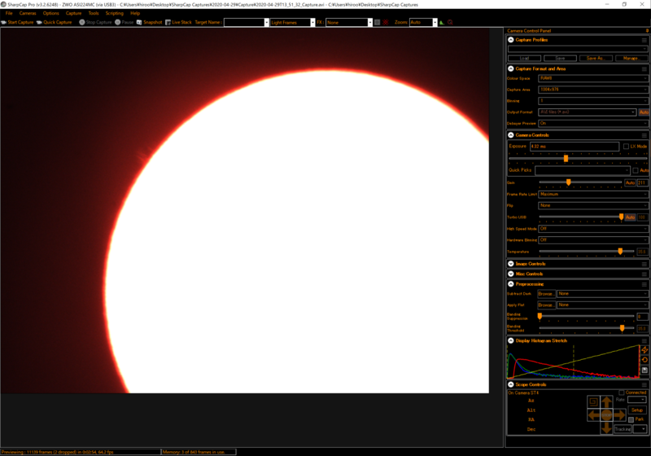Click the right arrow in Scope Controls
This screenshot has height=456, width=651.
[619, 415]
